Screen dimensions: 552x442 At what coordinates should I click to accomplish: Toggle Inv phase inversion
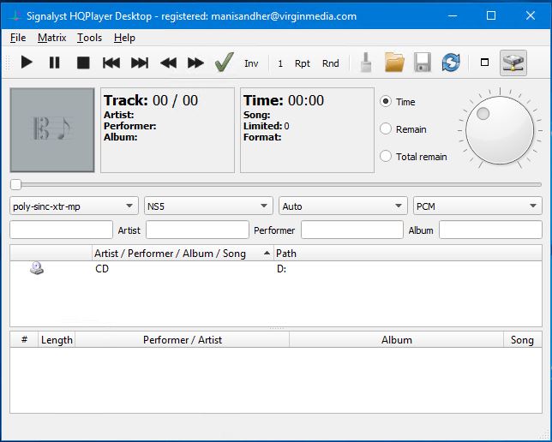point(251,63)
